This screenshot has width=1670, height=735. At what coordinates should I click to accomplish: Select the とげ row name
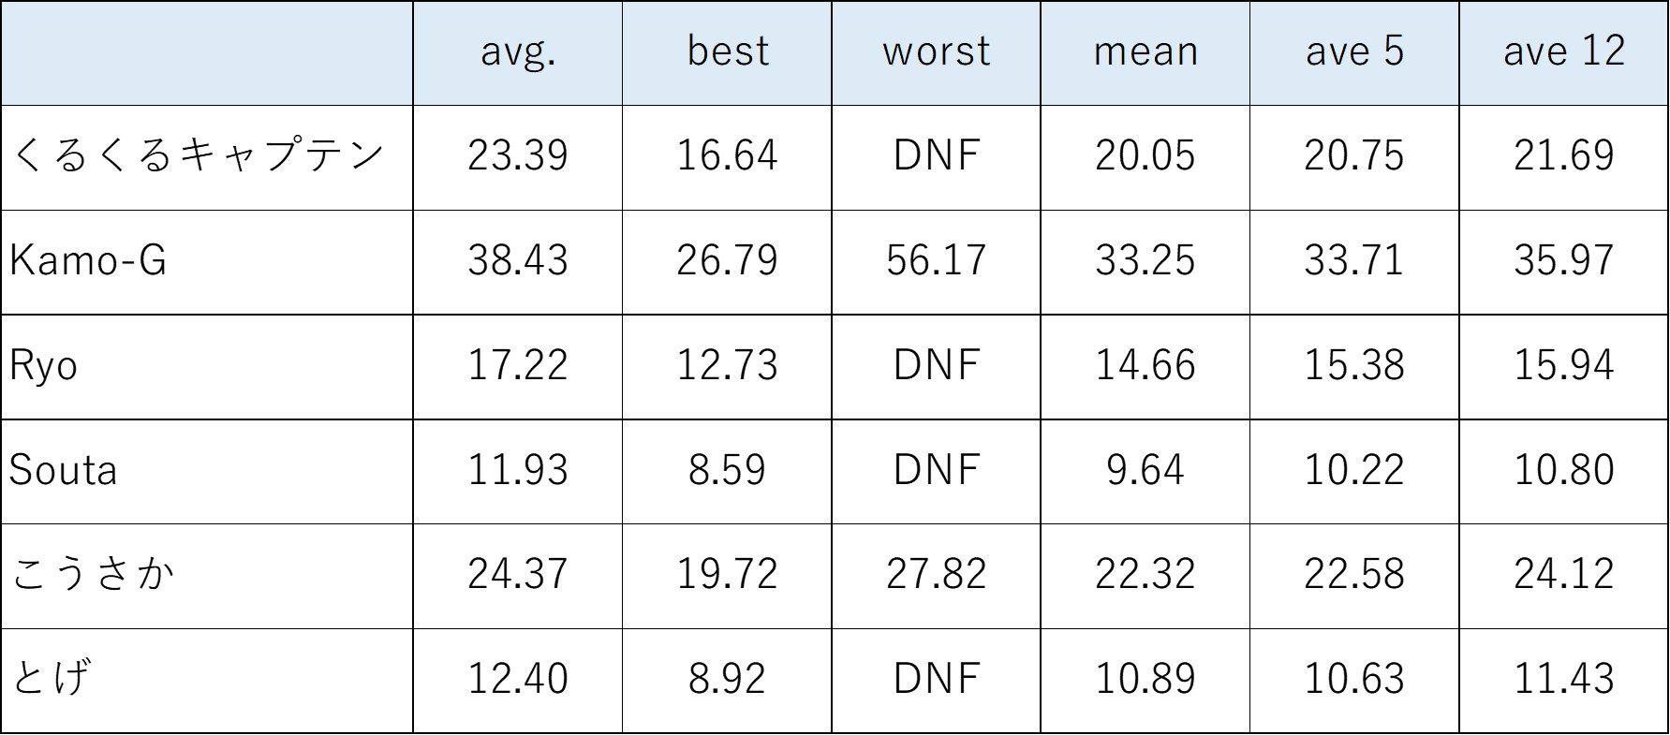click(52, 679)
